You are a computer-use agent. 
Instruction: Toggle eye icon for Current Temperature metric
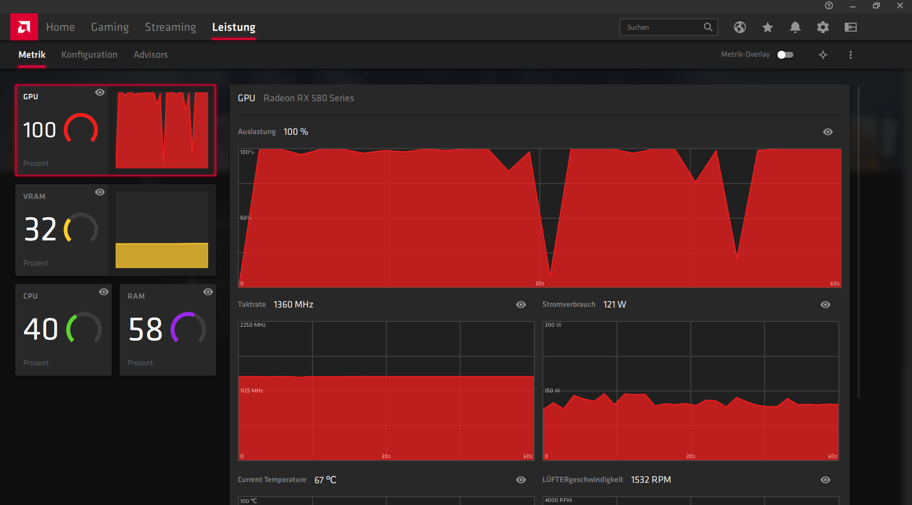(521, 480)
